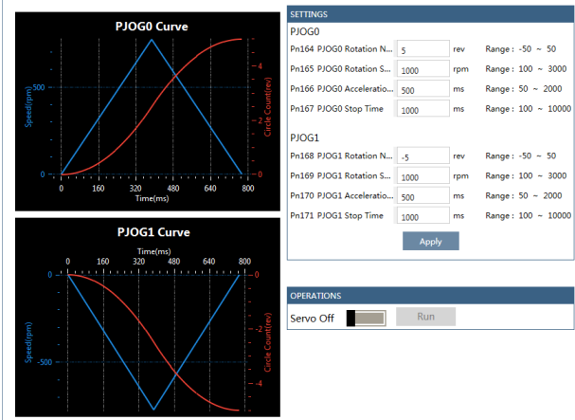Screen dimensions: 575x420
Task: Click the OPERATIONS panel header
Action: coord(430,296)
